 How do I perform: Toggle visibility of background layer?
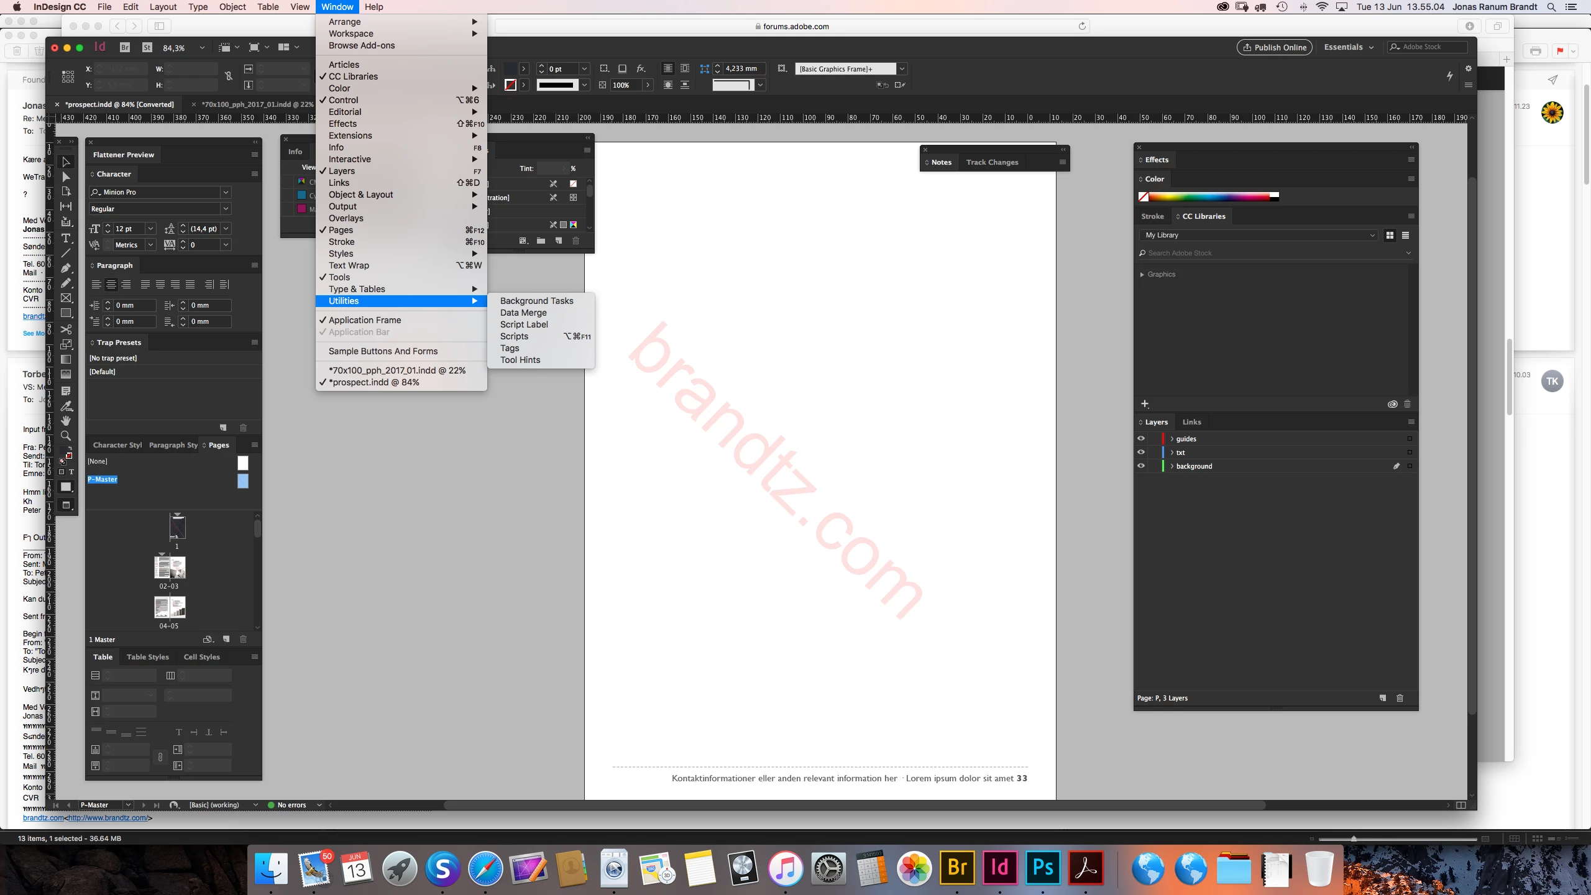[x=1141, y=466]
